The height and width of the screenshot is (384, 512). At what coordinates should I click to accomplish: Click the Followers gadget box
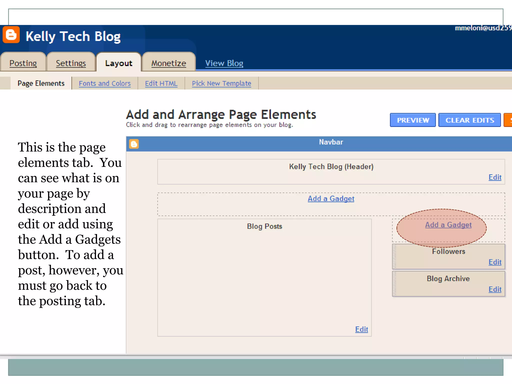click(448, 256)
